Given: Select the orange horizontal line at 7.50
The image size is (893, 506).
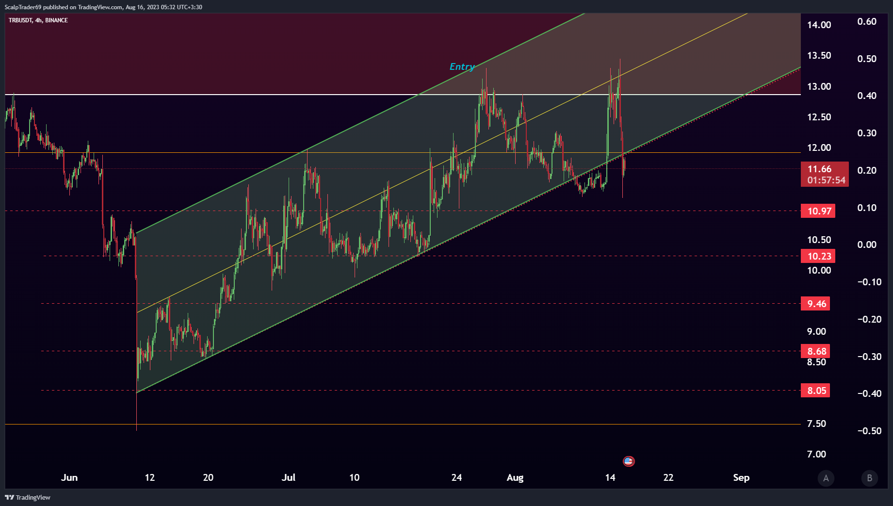Looking at the screenshot, I should tap(403, 424).
